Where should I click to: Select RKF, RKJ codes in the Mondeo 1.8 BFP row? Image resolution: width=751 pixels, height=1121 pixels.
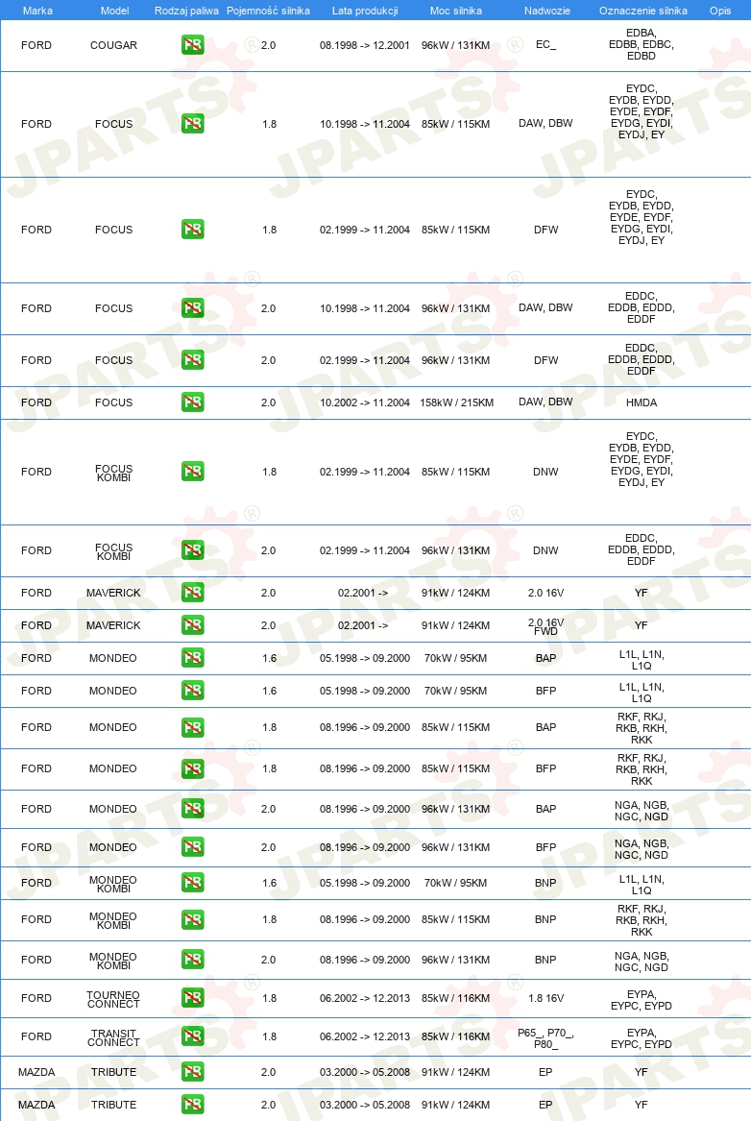641,769
